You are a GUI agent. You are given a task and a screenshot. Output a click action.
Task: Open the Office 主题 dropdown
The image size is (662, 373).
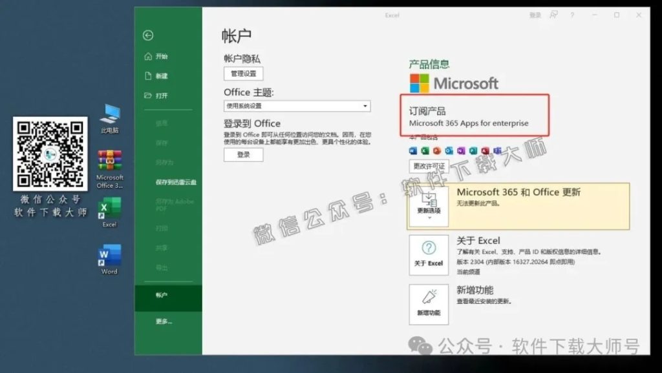297,106
